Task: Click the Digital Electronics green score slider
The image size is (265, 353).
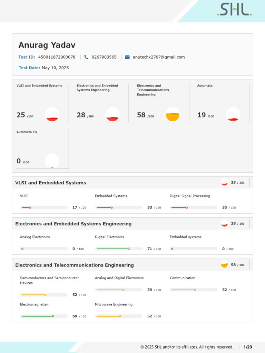Action: pyautogui.click(x=119, y=249)
